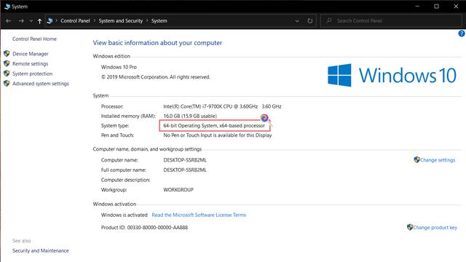Open Security and Maintenance under See also
This screenshot has width=466, height=262.
41,250
